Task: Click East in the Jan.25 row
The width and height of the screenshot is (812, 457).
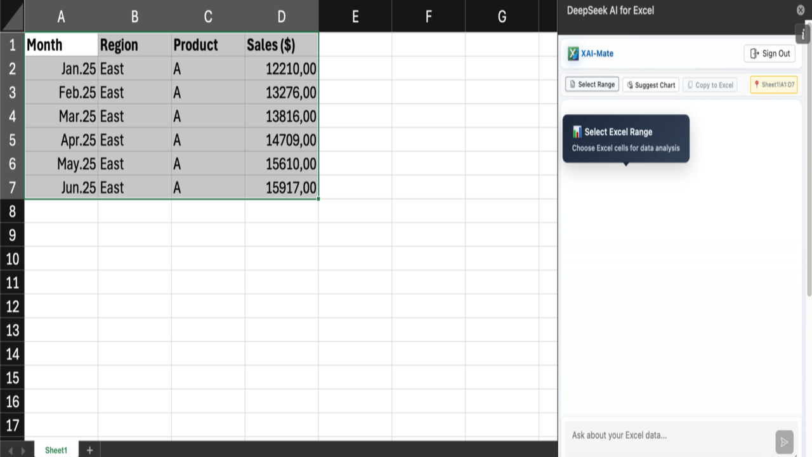Action: pyautogui.click(x=134, y=69)
